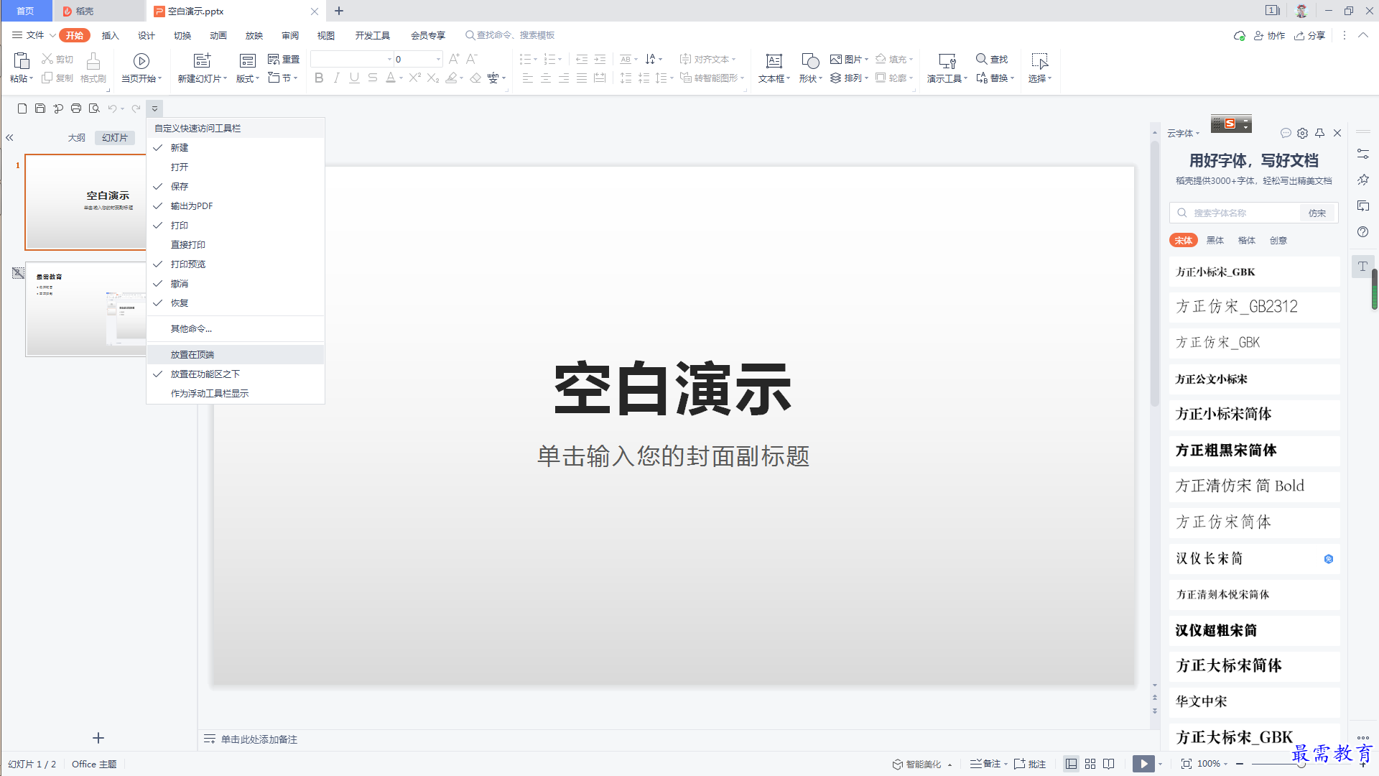The width and height of the screenshot is (1379, 776).
Task: Click the New Slide icon
Action: [x=203, y=61]
